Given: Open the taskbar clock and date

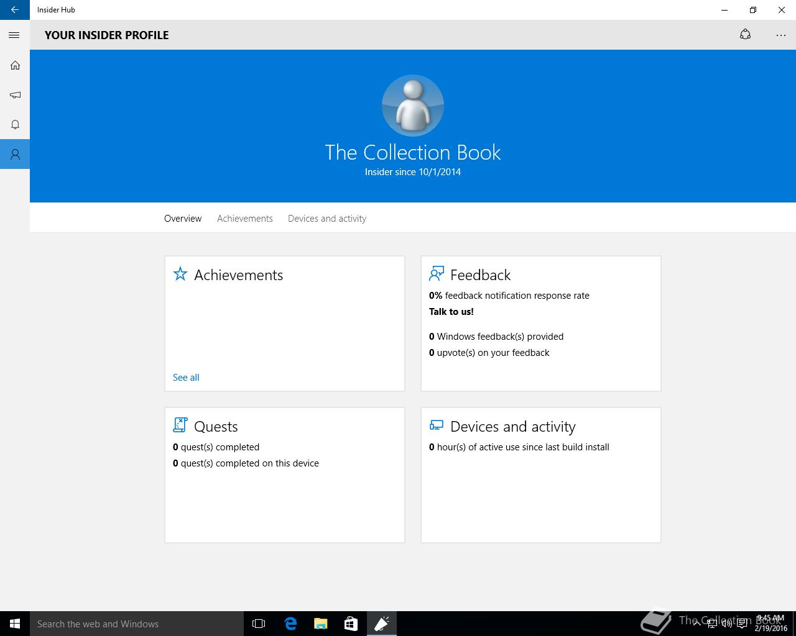Looking at the screenshot, I should [x=771, y=624].
